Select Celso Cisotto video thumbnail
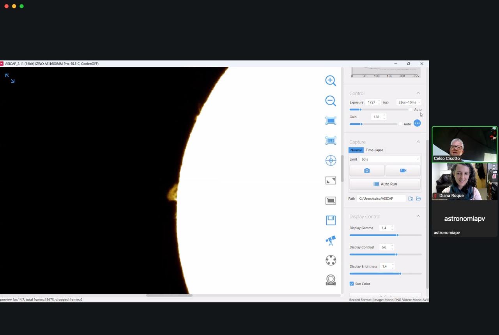 point(464,144)
